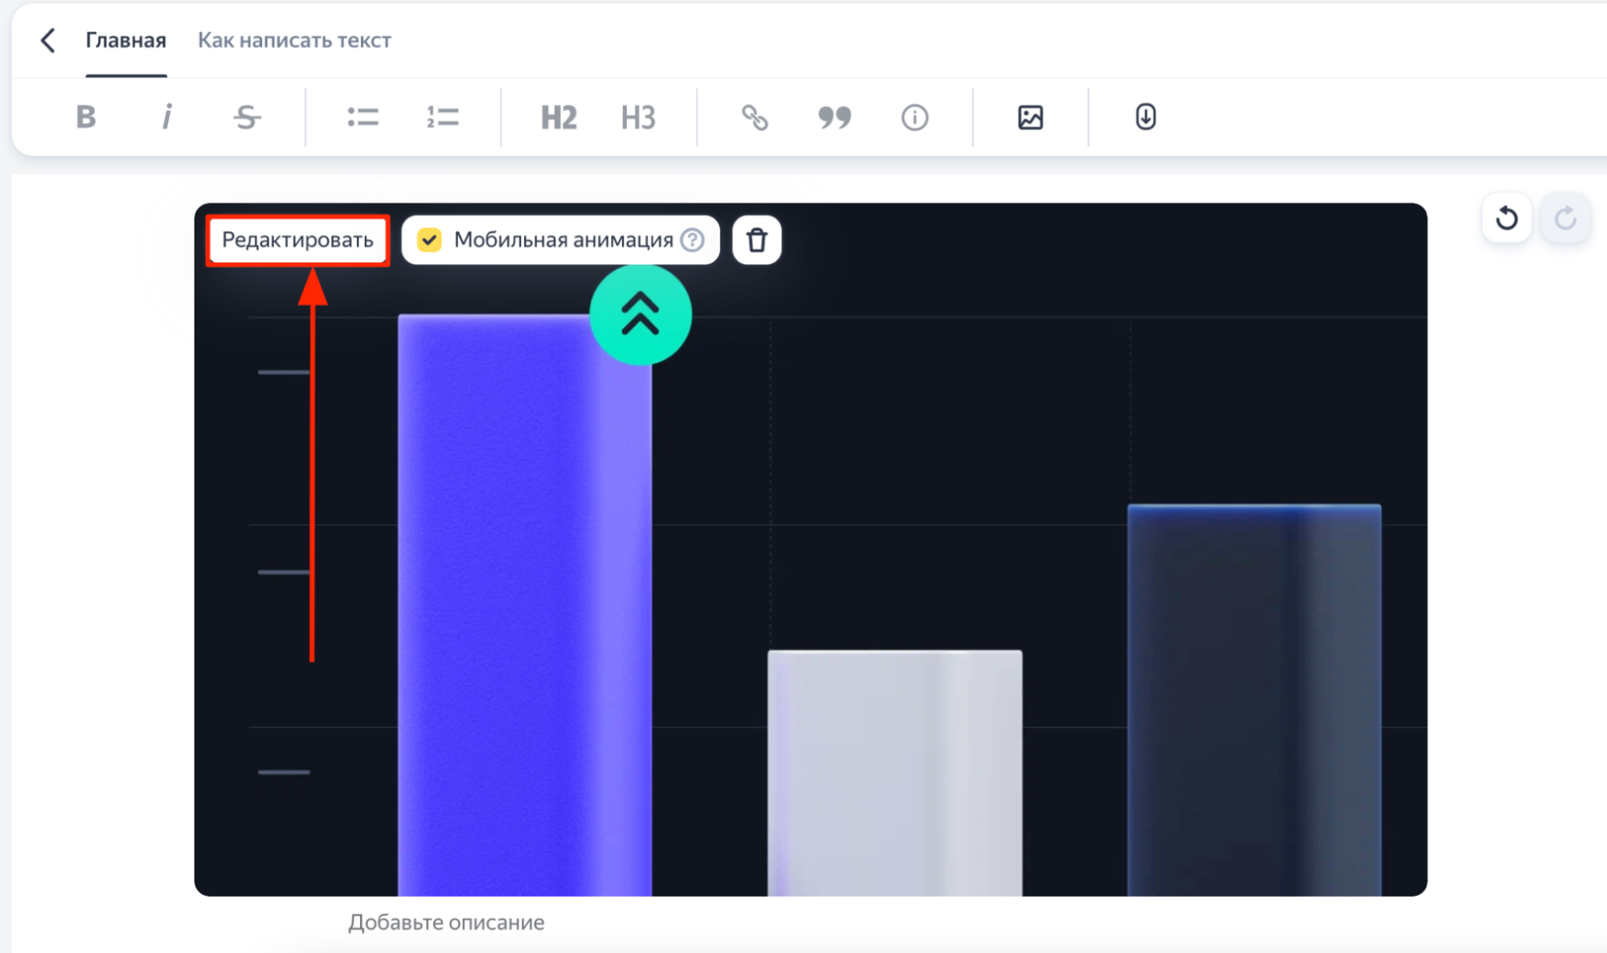The height and width of the screenshot is (953, 1607).
Task: Insert a numbered list
Action: tap(442, 117)
